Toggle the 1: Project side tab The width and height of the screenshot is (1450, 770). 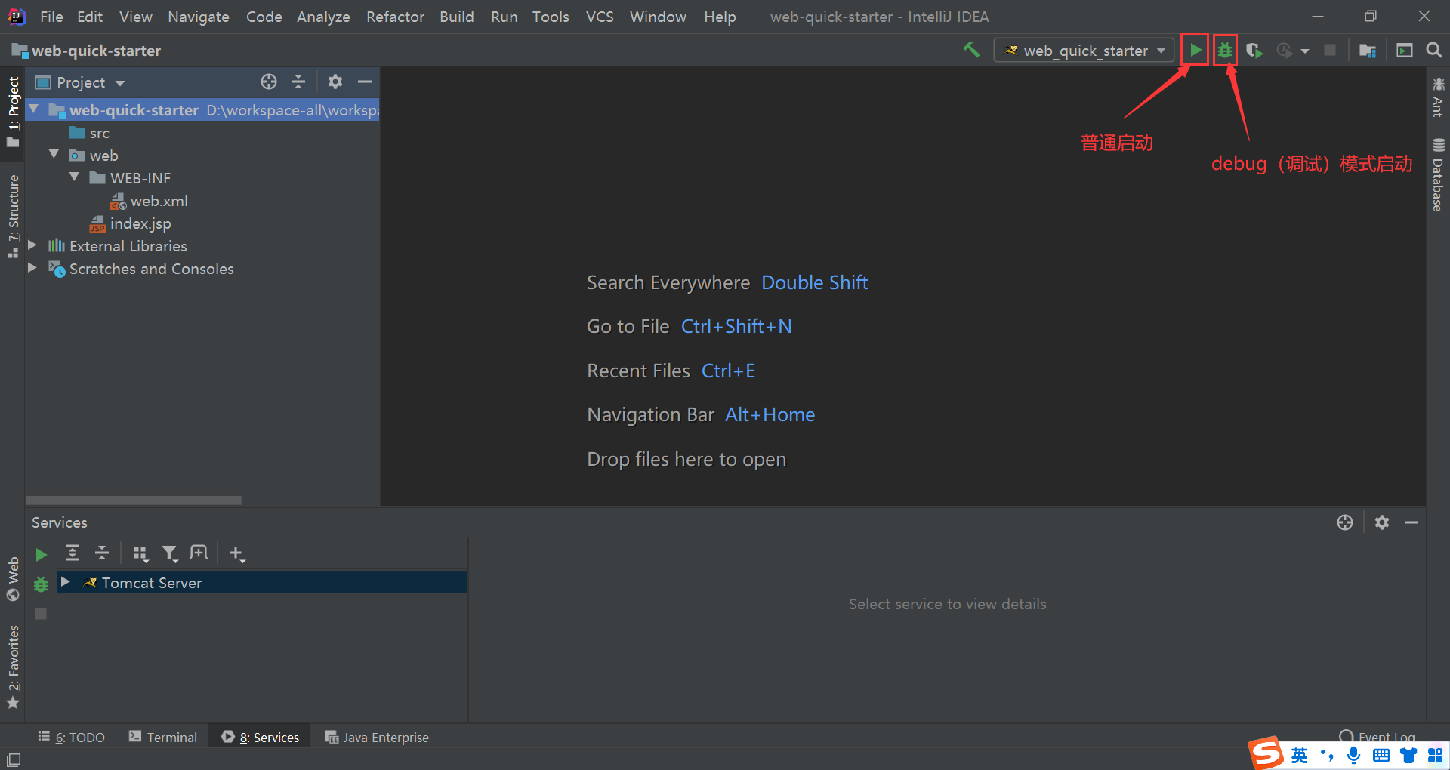[13, 112]
